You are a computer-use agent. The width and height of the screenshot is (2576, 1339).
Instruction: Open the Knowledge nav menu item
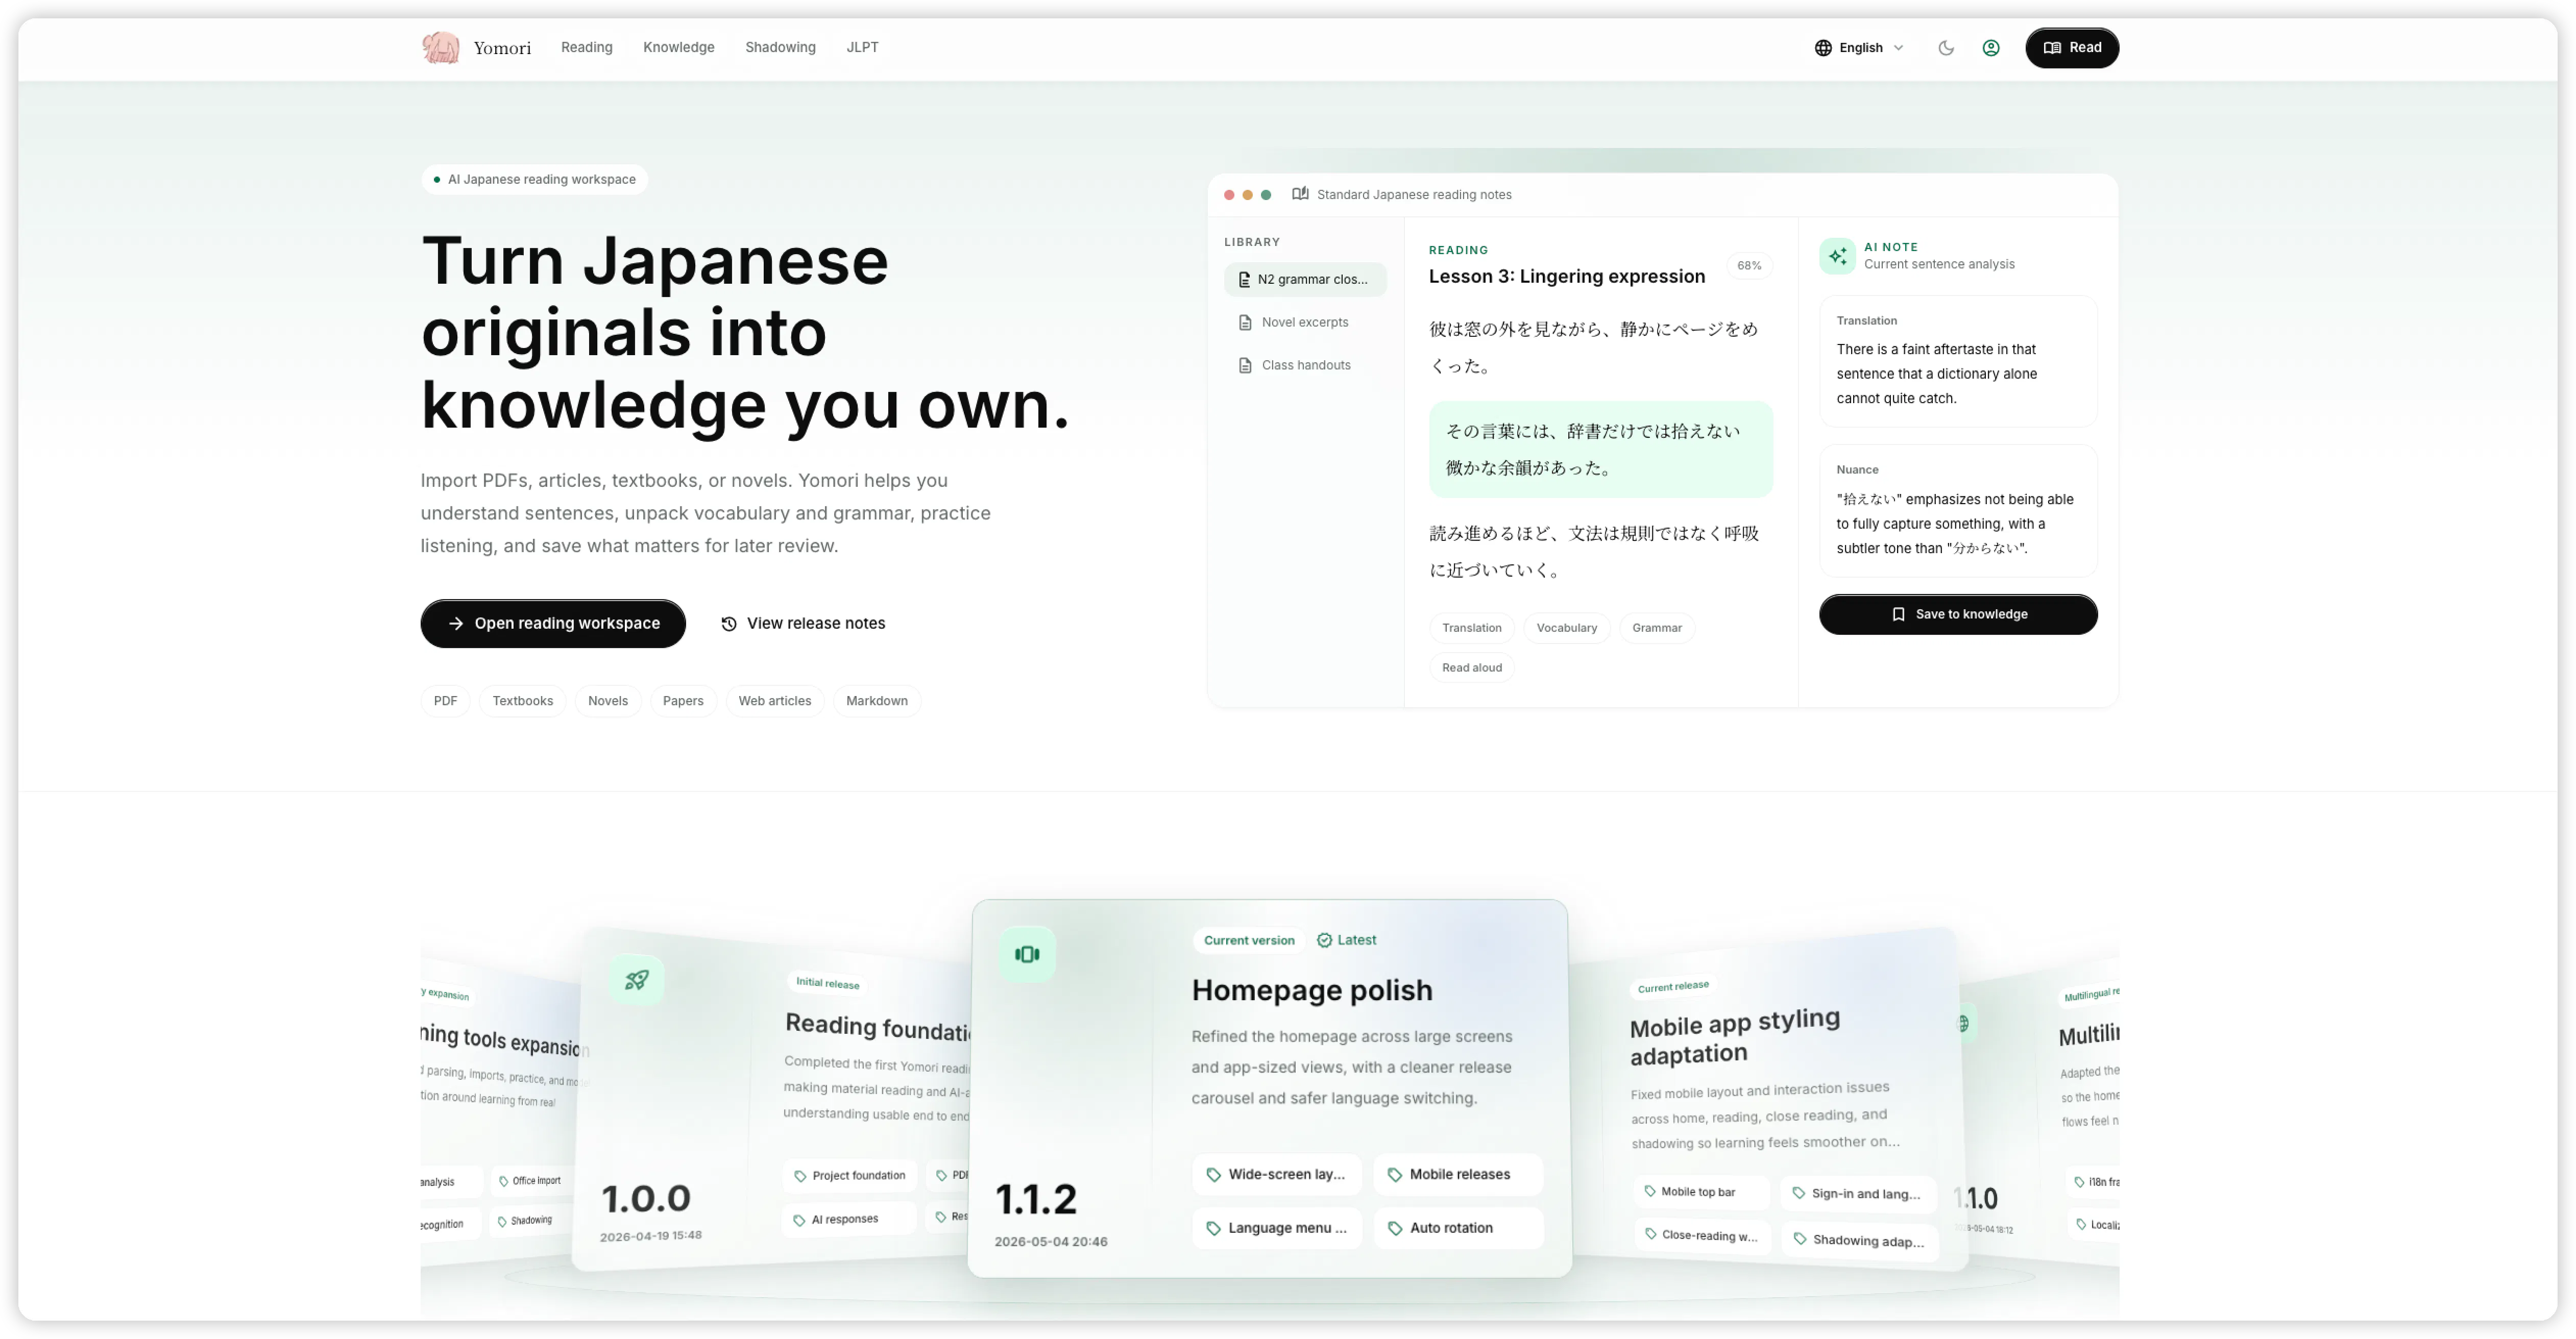(x=678, y=47)
